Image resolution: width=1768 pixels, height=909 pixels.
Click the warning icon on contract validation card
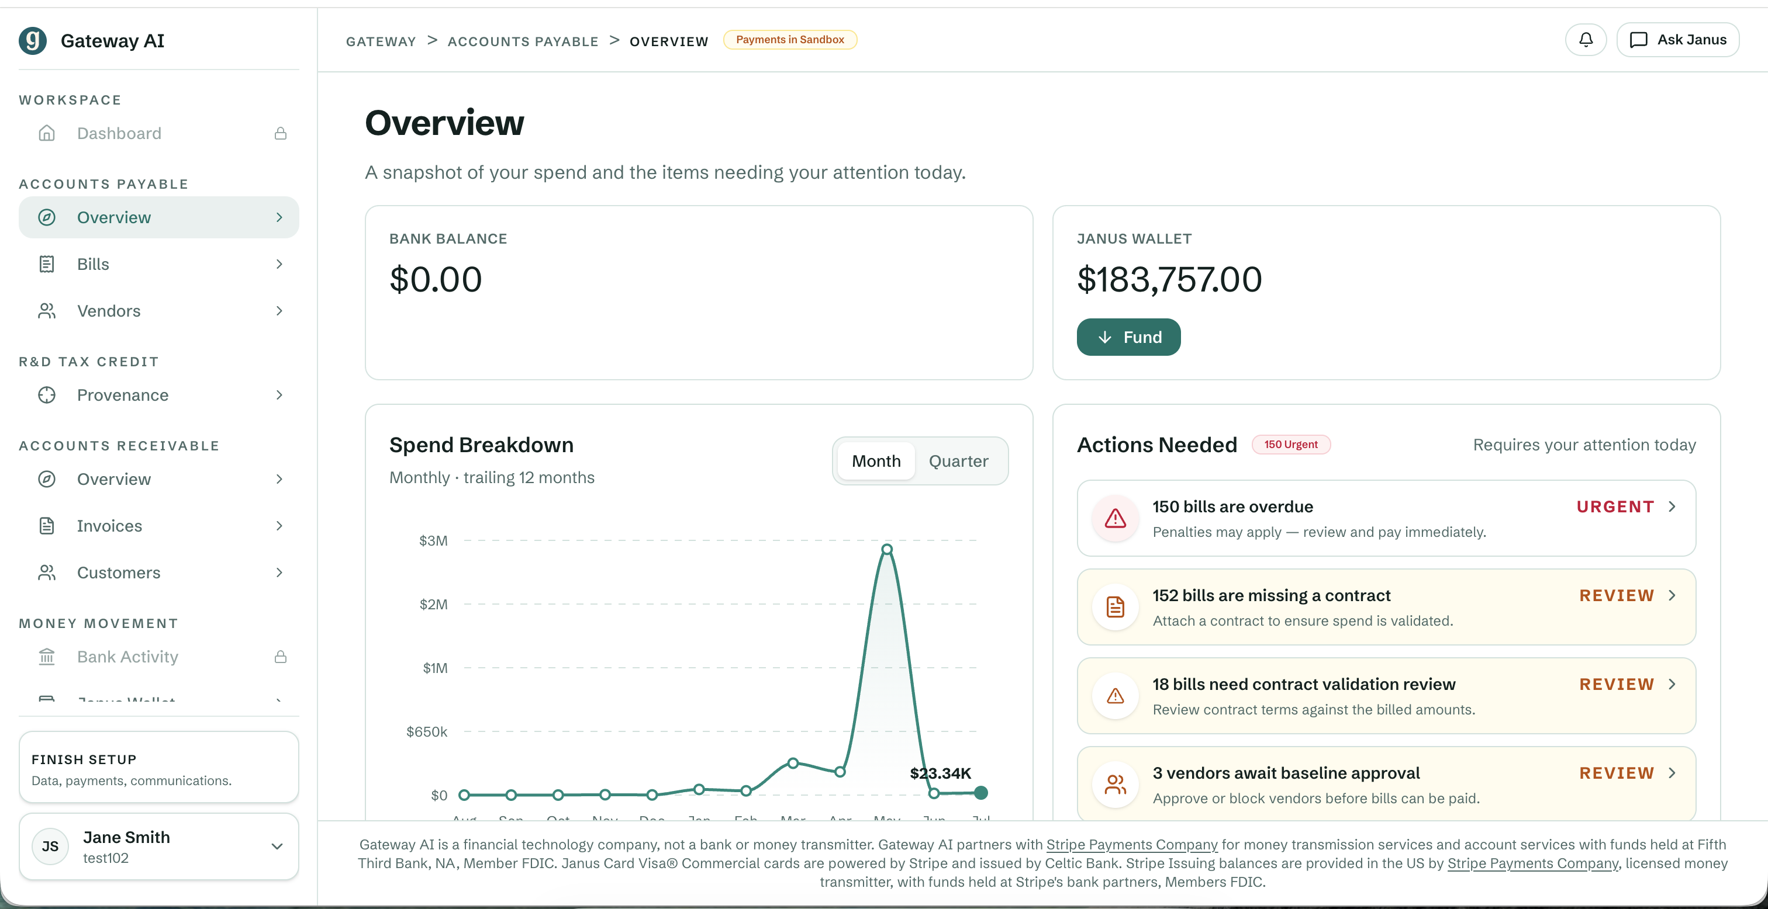pyautogui.click(x=1116, y=696)
